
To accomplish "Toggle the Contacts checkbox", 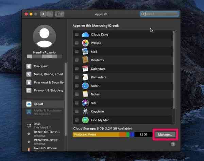I will click(77, 60).
